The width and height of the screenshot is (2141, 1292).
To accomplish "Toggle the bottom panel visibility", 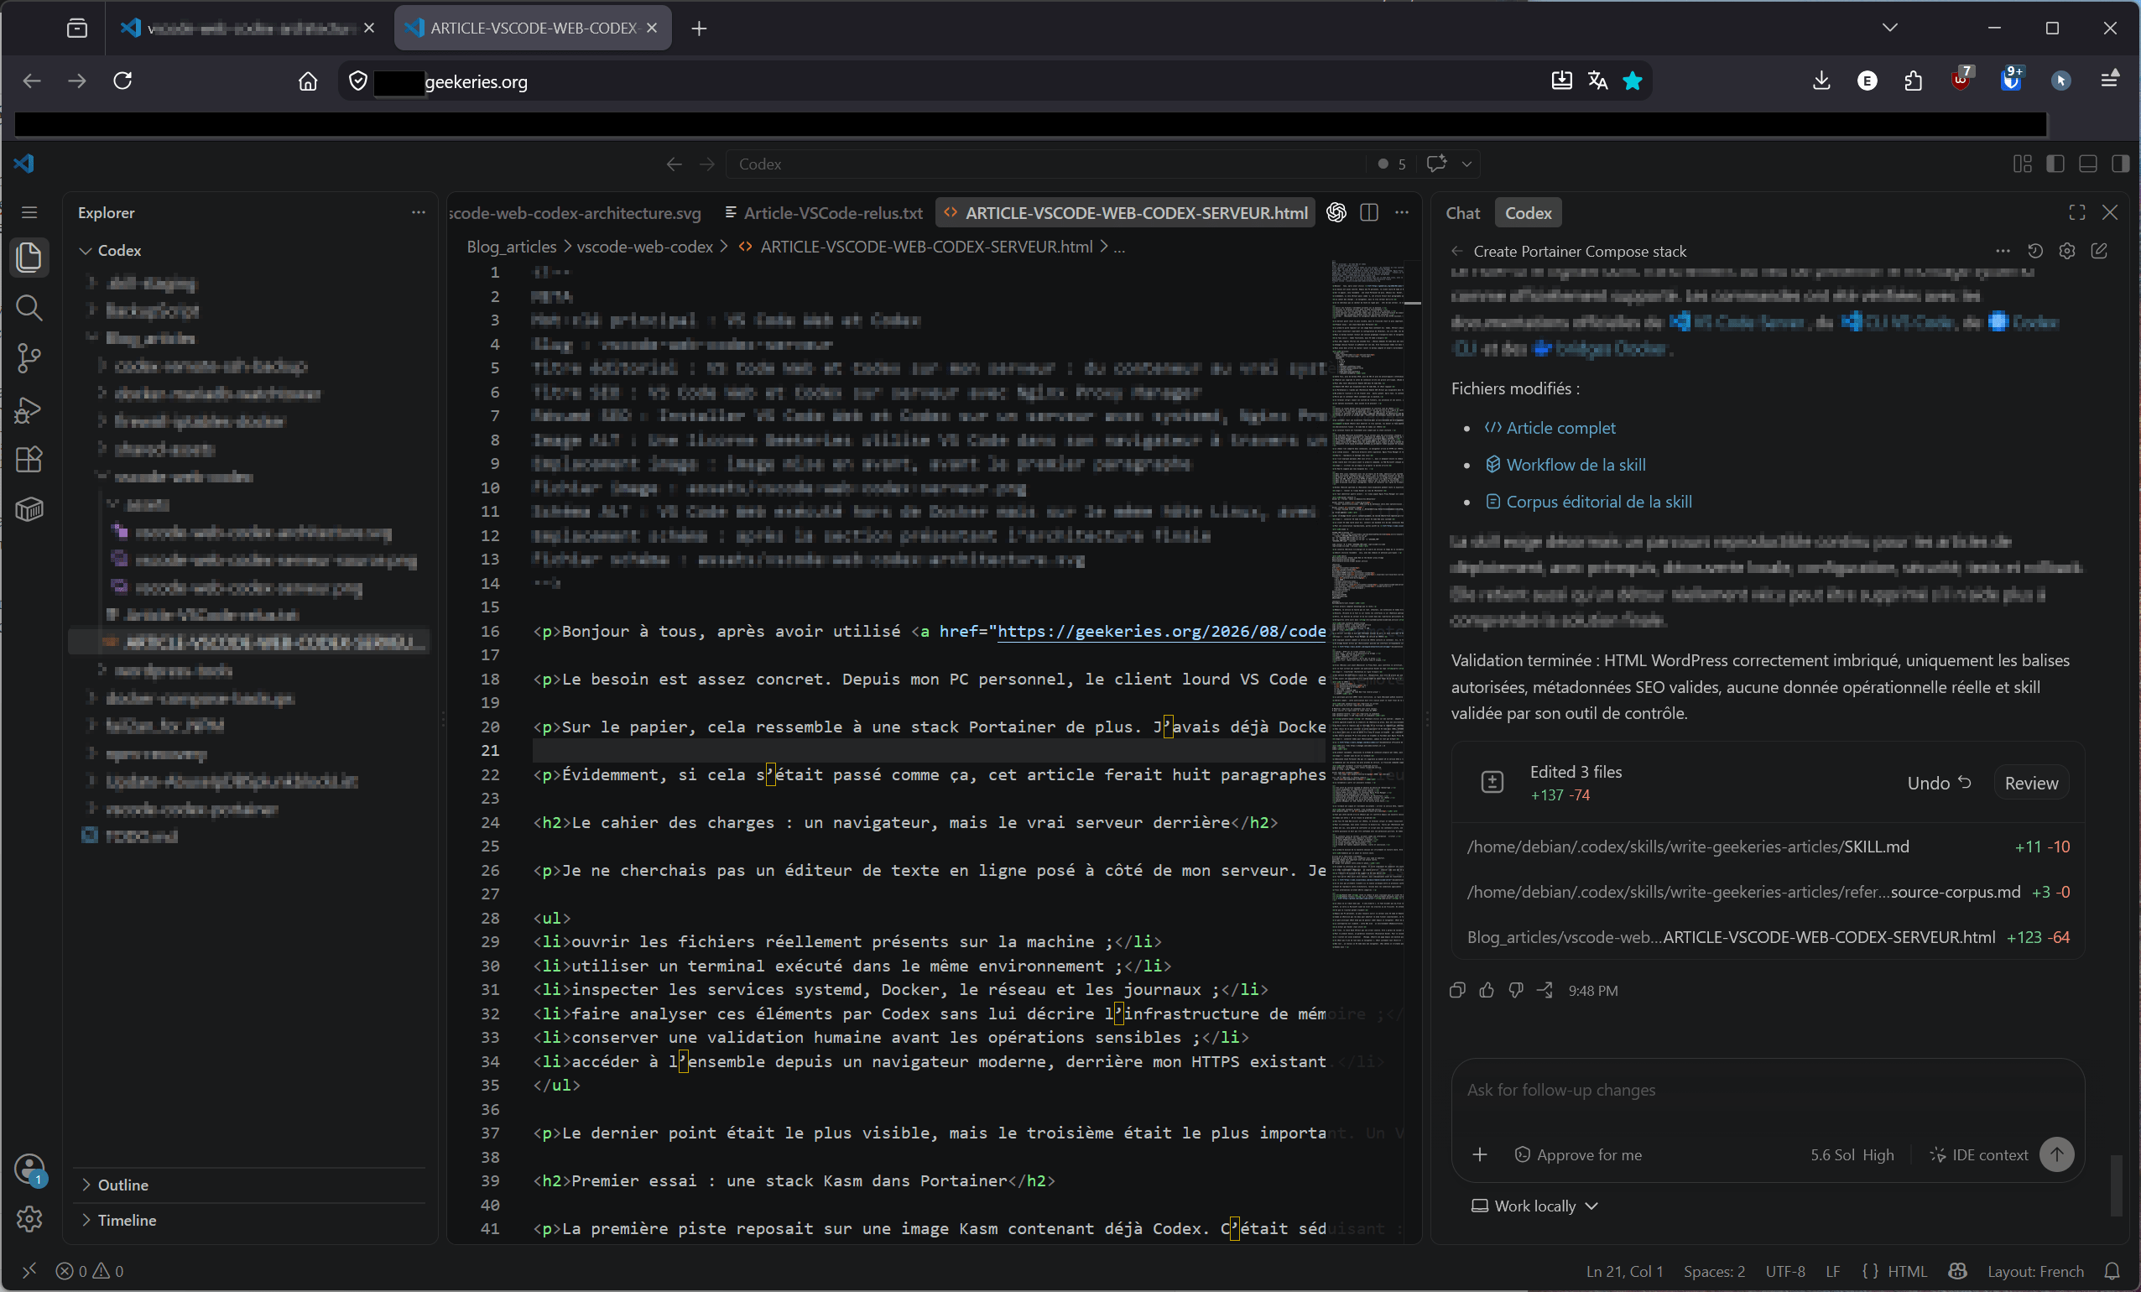I will click(x=2088, y=164).
